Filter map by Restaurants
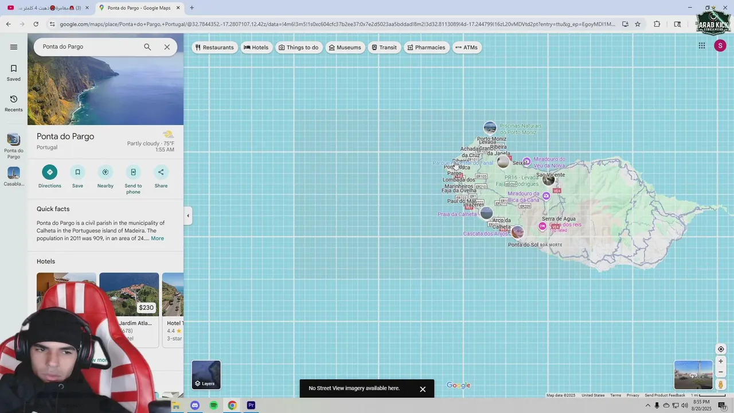This screenshot has height=413, width=734. click(x=214, y=48)
